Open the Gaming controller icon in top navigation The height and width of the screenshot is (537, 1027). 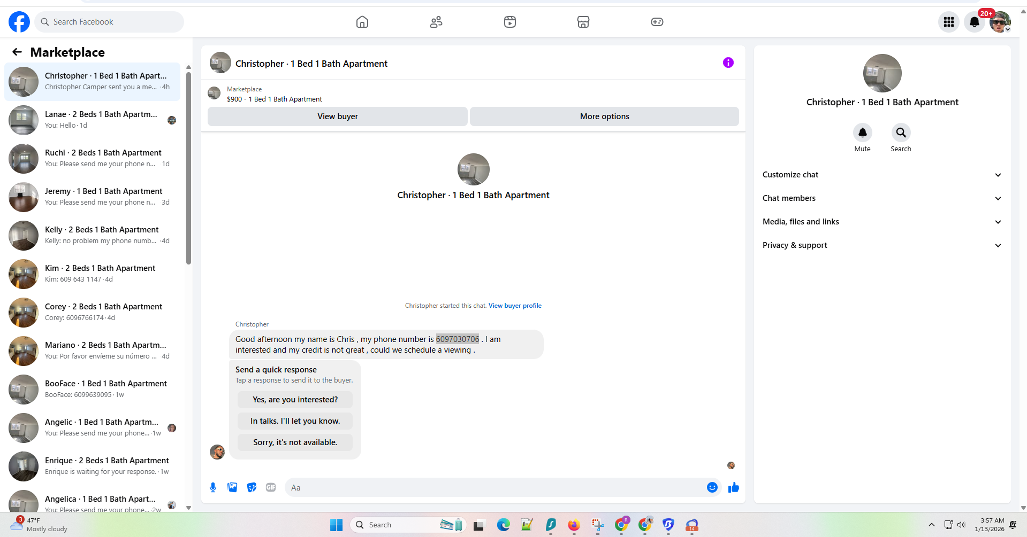(657, 22)
